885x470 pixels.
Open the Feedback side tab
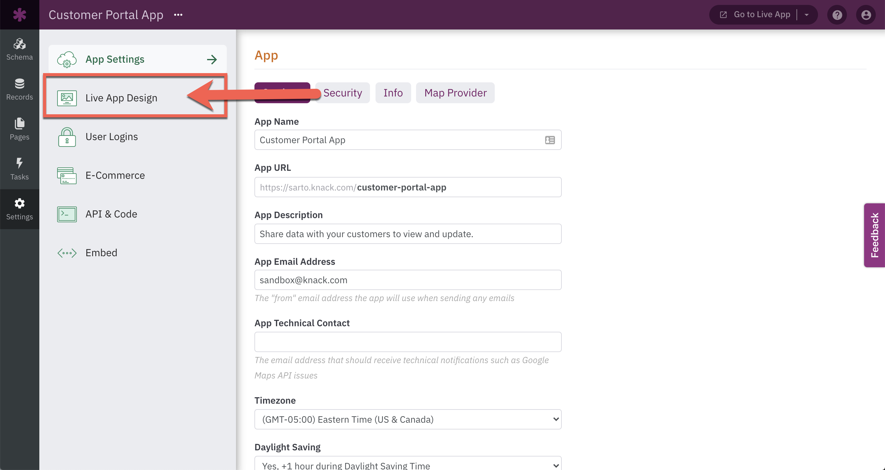[874, 235]
